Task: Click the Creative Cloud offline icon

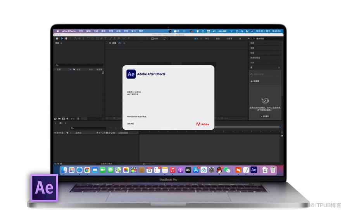Action: (265, 100)
